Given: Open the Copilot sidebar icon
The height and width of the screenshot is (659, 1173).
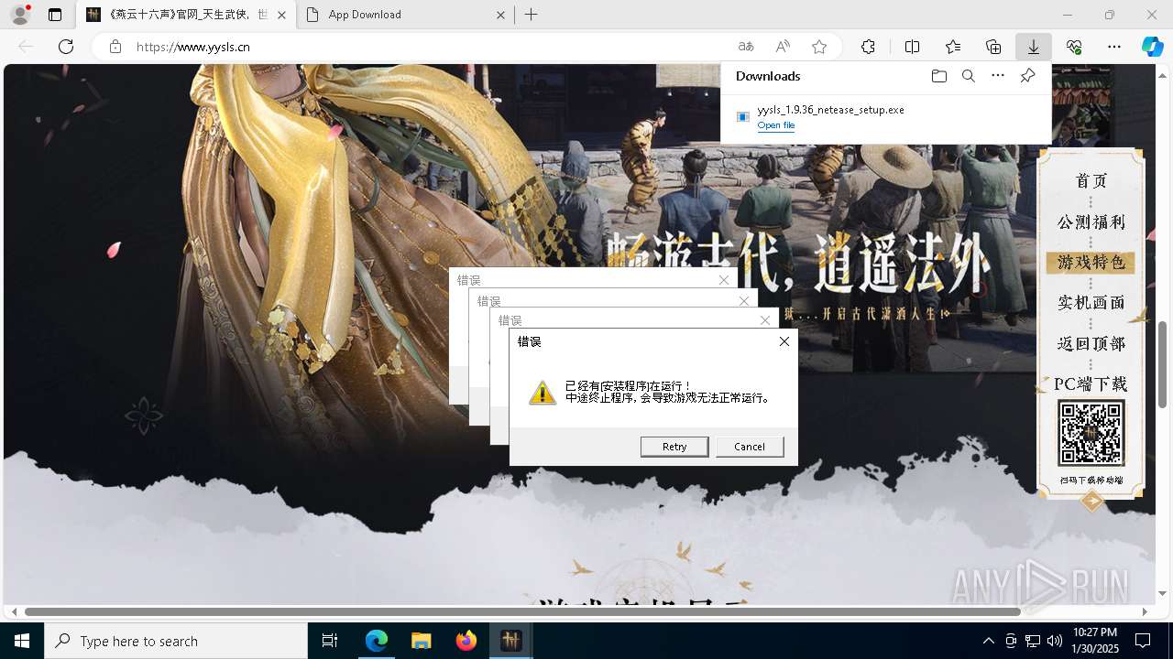Looking at the screenshot, I should point(1152,47).
